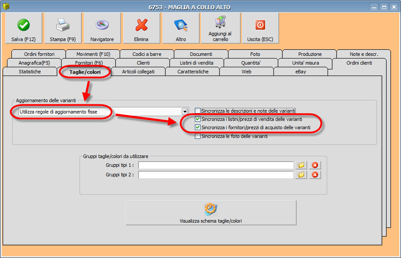Open the Altro magnifier book button
The image size is (401, 258).
(181, 28)
